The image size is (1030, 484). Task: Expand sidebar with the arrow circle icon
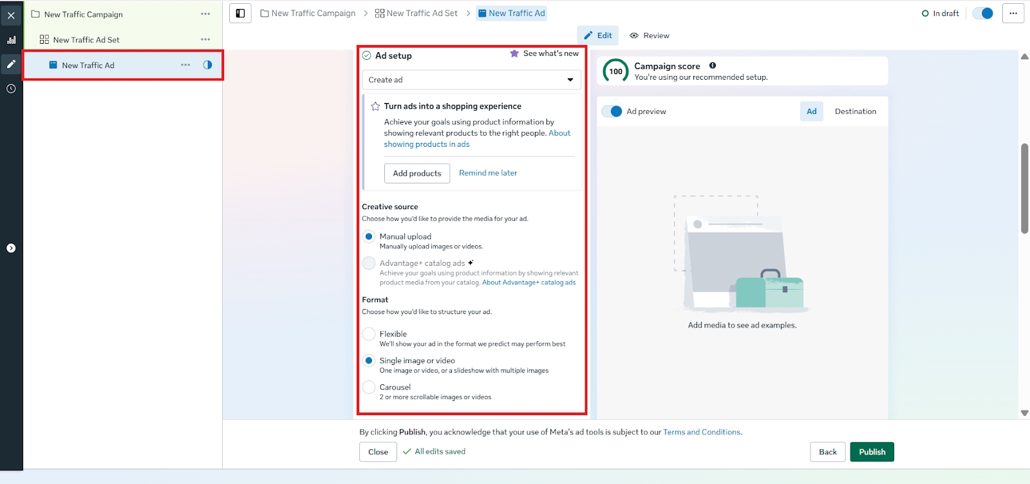coord(11,248)
